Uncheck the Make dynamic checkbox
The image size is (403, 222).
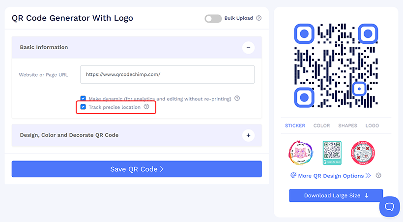[83, 98]
